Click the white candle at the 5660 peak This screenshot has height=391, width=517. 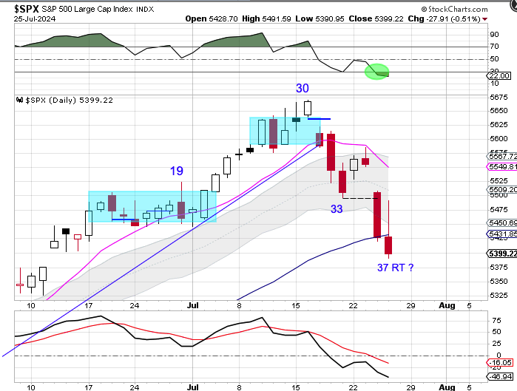pyautogui.click(x=308, y=108)
